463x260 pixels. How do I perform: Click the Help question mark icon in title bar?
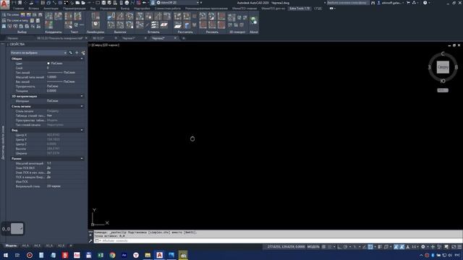click(425, 3)
